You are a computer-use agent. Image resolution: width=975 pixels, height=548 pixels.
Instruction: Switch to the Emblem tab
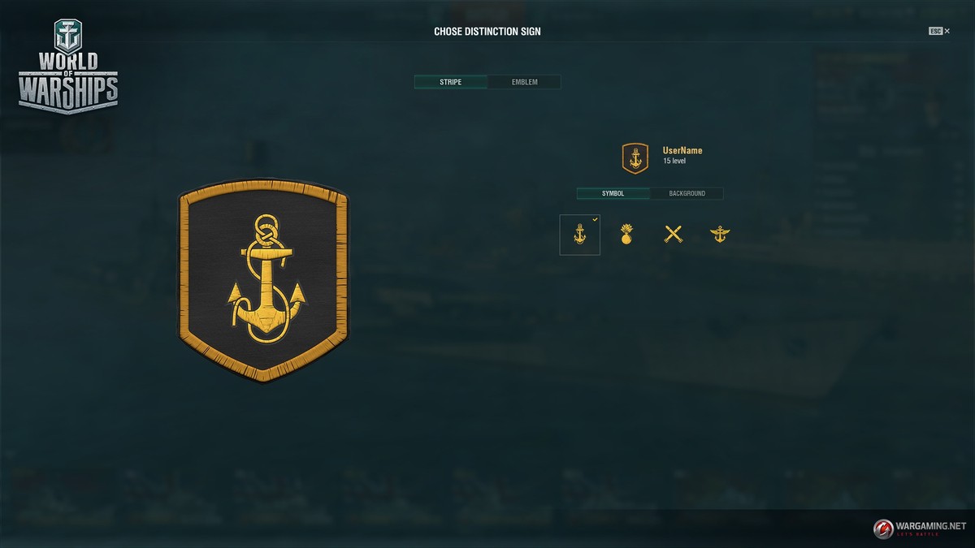click(x=524, y=82)
